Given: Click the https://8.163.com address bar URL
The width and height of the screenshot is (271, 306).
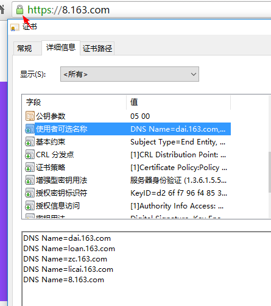Looking at the screenshot, I should [68, 10].
